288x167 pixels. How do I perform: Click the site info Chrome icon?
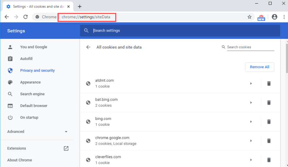[37, 17]
